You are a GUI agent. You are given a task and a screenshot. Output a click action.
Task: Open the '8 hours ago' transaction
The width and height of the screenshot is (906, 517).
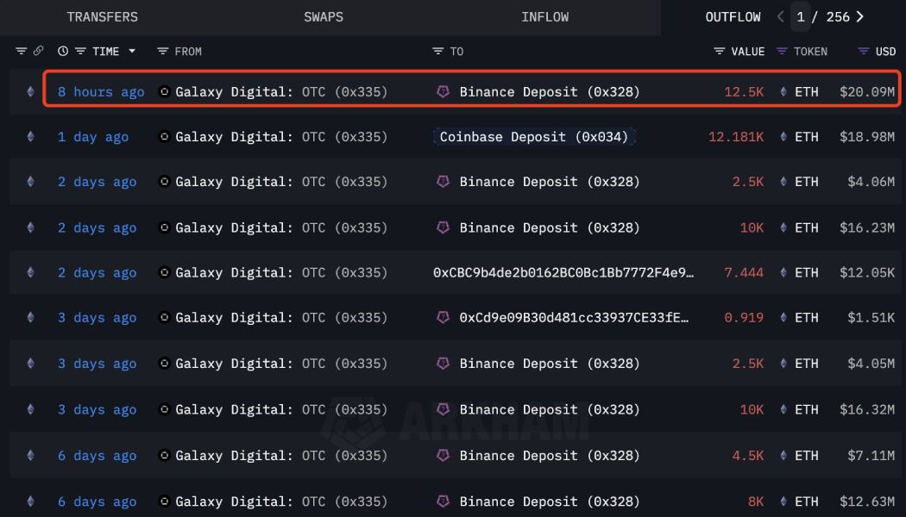tap(101, 92)
